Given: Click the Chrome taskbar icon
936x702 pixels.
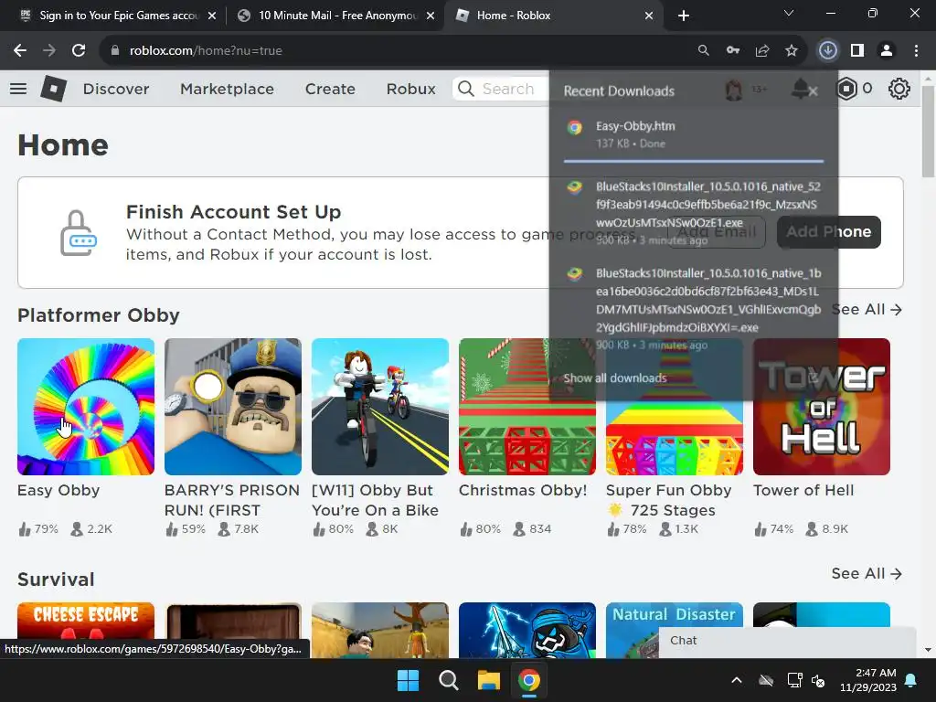Looking at the screenshot, I should click(x=529, y=680).
